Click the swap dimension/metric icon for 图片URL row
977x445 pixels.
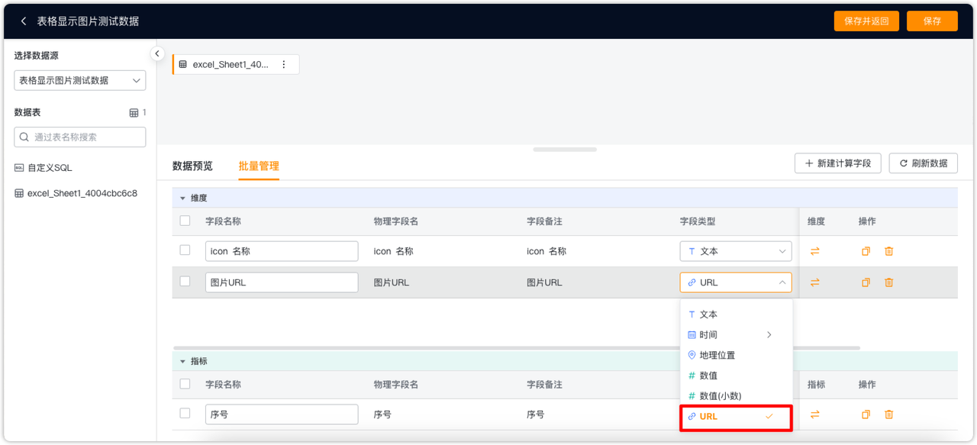(x=815, y=282)
